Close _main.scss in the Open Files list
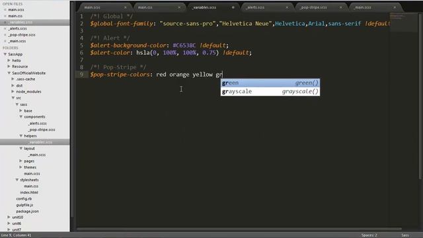Viewport: 423px width, 238px height. point(5,41)
